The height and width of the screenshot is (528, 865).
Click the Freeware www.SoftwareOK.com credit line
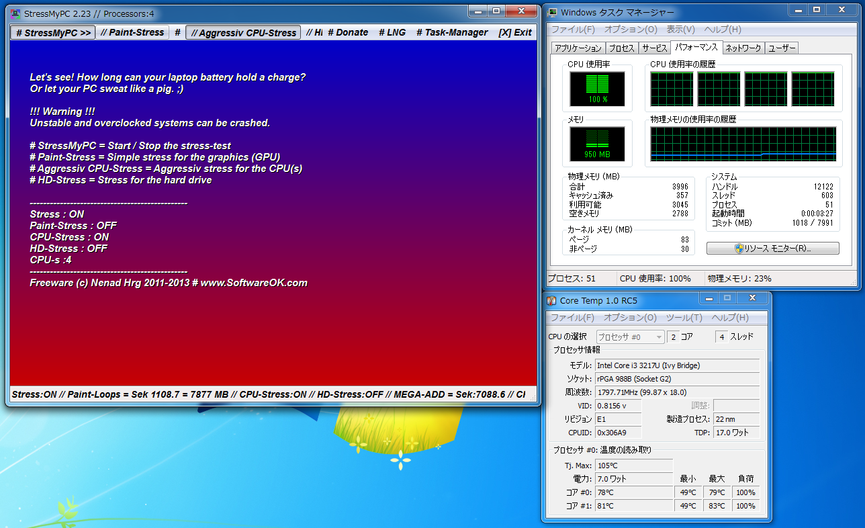tap(169, 283)
